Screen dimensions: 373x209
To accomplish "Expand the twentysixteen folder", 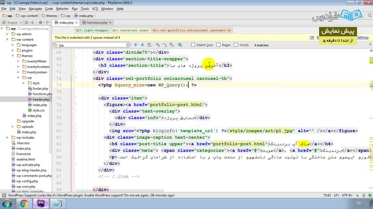I will [x=18, y=72].
